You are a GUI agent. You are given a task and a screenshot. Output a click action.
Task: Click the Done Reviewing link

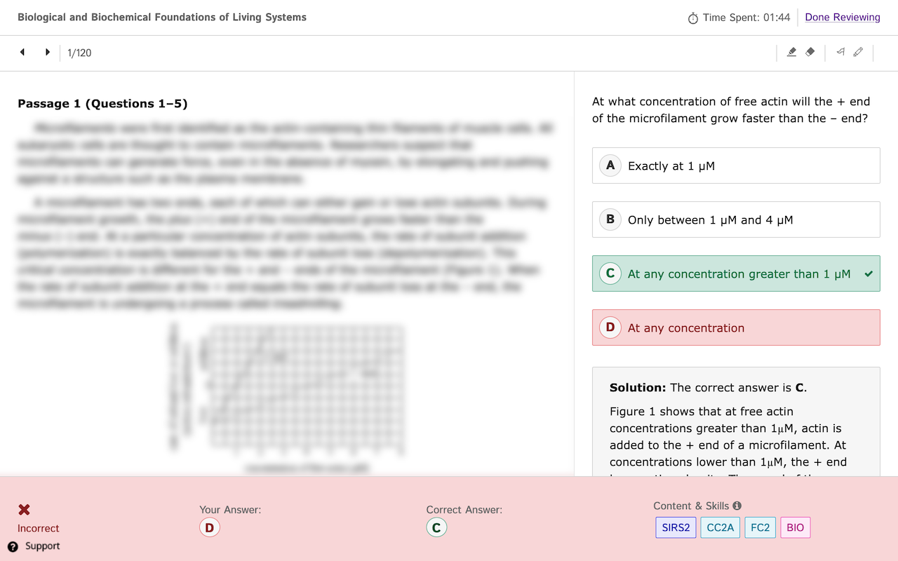(842, 17)
